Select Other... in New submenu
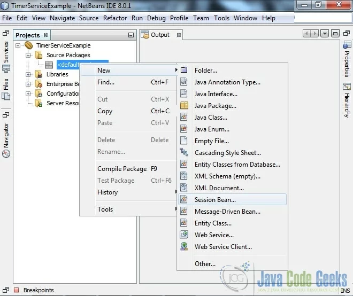 (232, 263)
